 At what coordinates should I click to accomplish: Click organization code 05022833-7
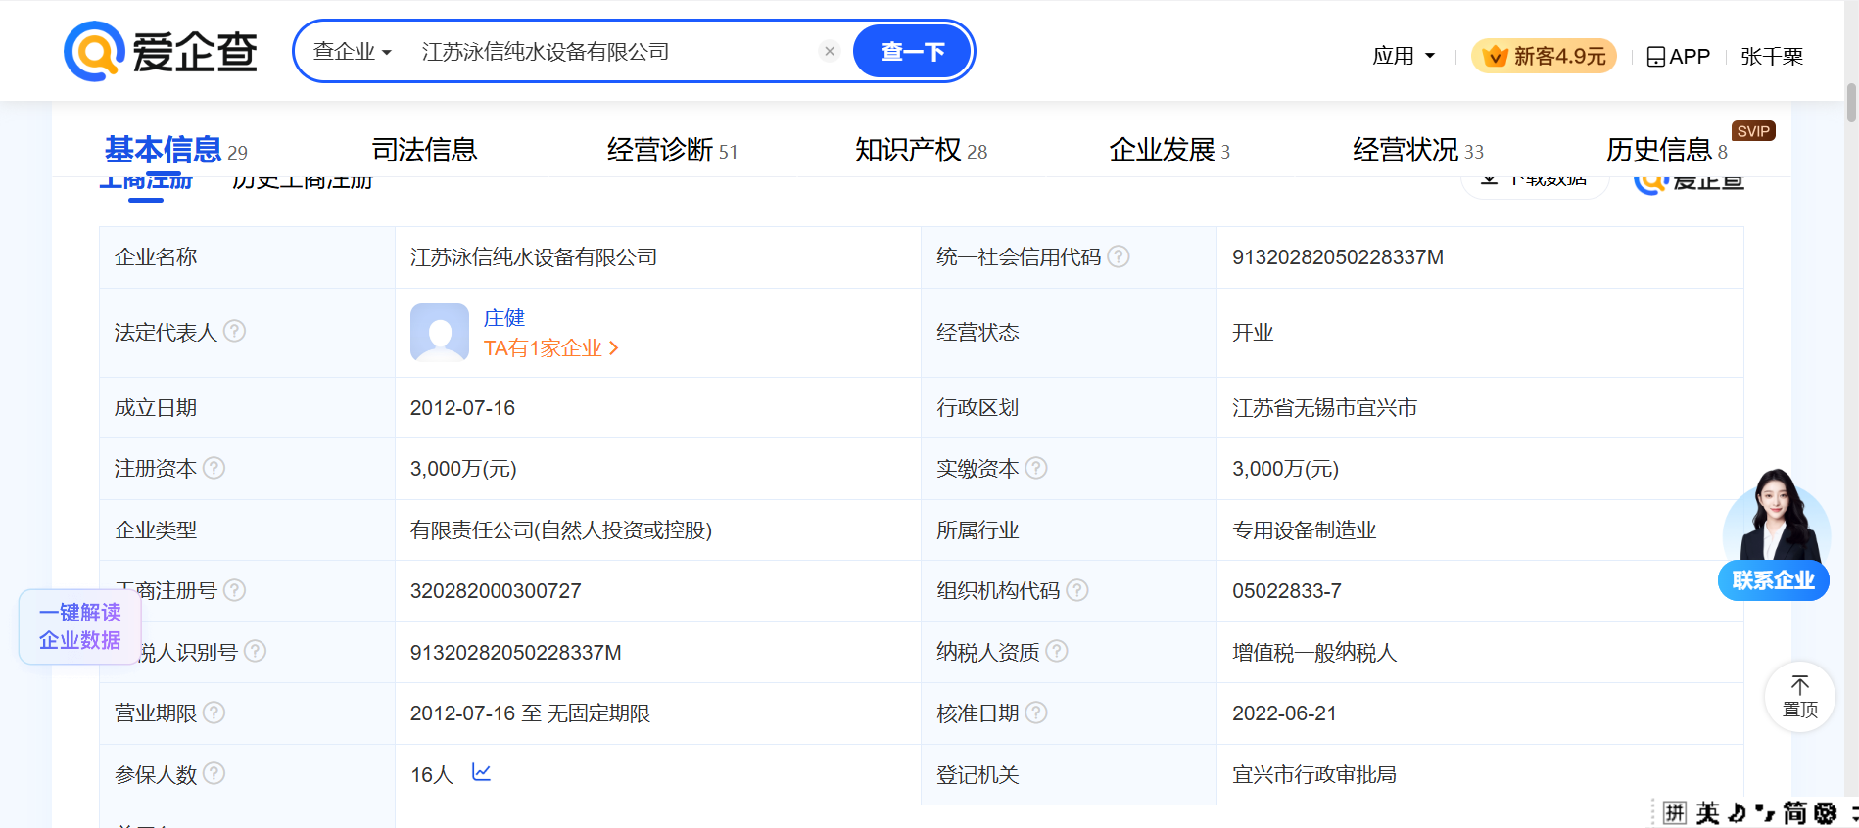(x=1287, y=591)
